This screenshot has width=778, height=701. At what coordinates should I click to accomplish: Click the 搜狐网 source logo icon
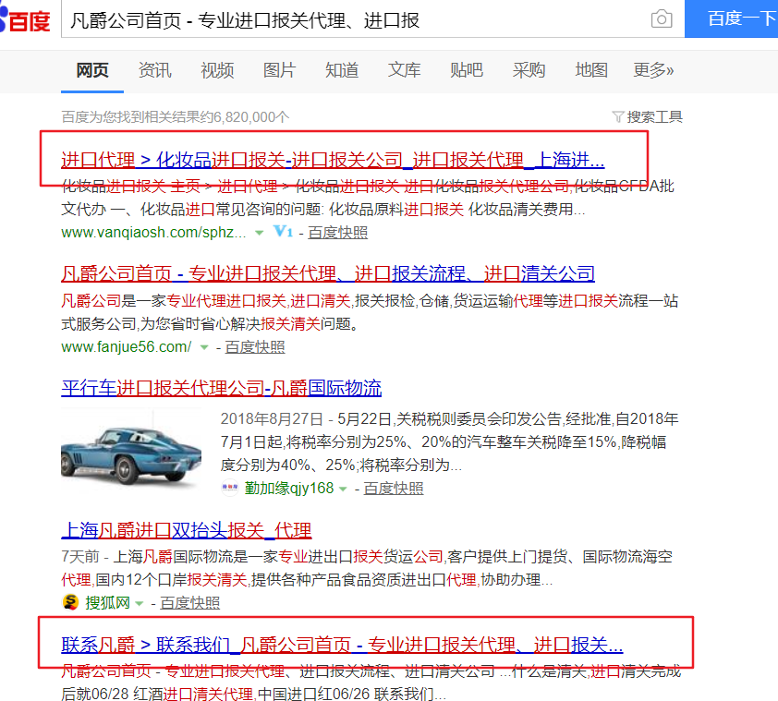(70, 602)
